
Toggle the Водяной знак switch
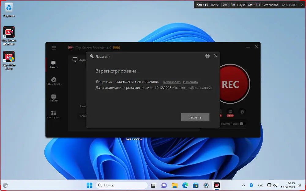tap(243, 123)
